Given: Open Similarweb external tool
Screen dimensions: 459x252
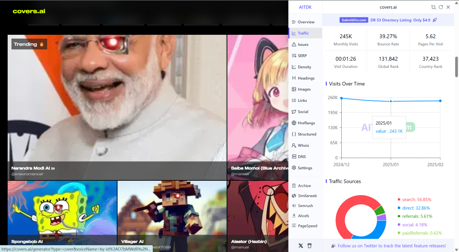Looking at the screenshot, I should pos(305,196).
